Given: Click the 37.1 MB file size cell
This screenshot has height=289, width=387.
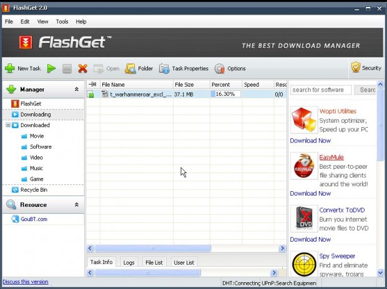Looking at the screenshot, I should (184, 95).
